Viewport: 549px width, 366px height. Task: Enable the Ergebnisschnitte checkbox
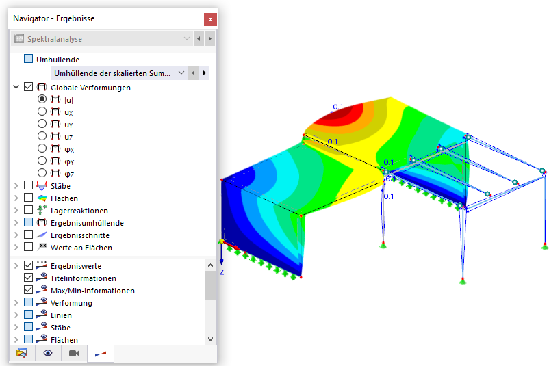click(x=28, y=234)
